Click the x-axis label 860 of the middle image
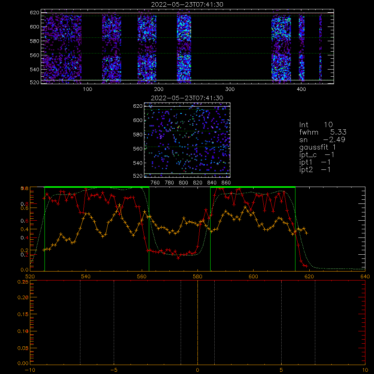374x374 pixels. (x=226, y=183)
